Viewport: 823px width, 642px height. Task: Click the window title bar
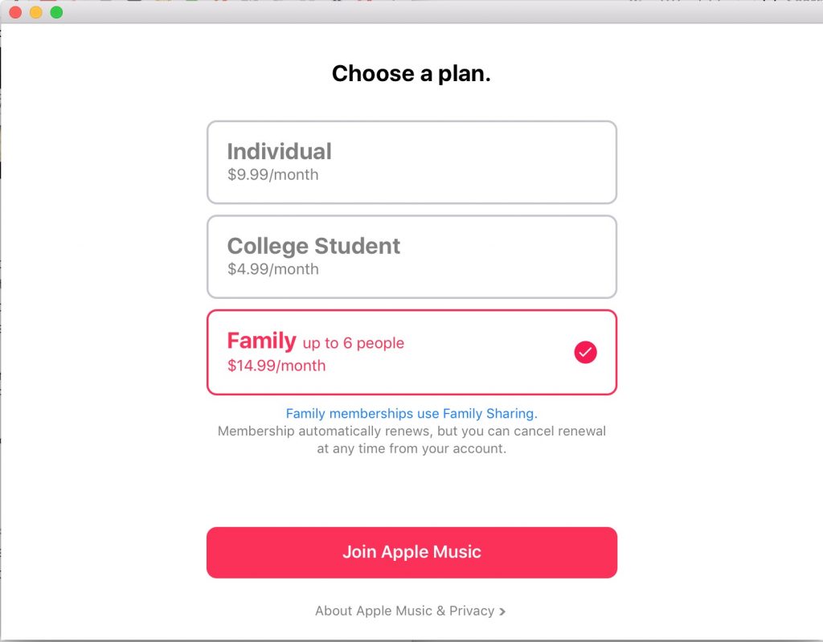pos(420,12)
